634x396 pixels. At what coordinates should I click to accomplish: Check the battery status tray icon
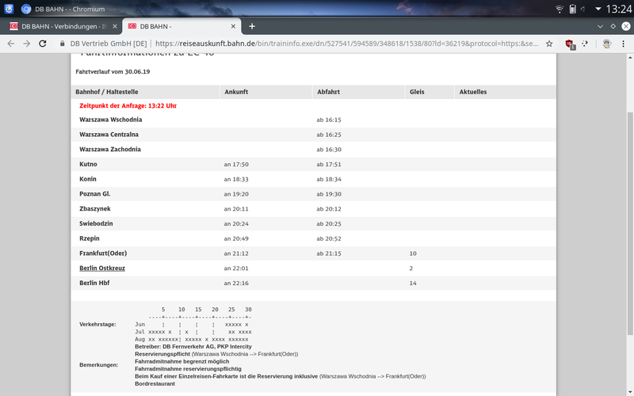tap(572, 9)
